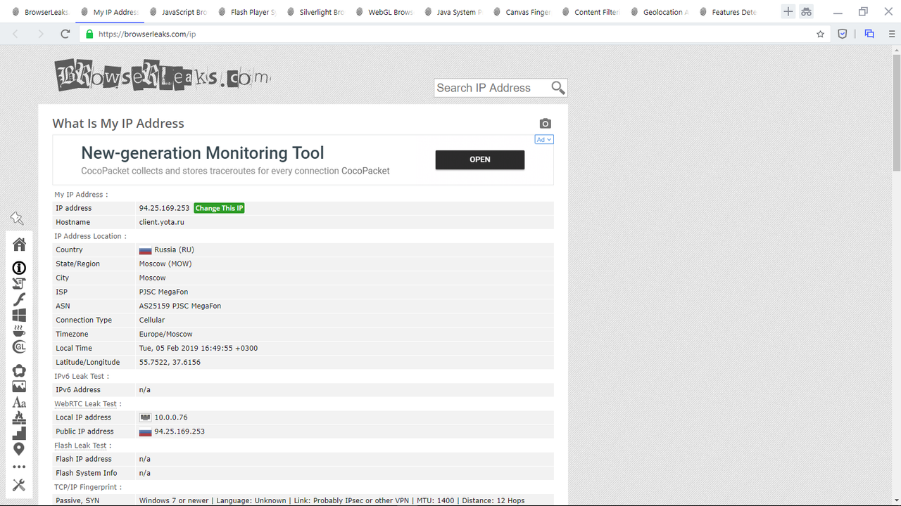901x506 pixels.
Task: Click the AS25159 PJSC MegaFon value
Action: click(180, 306)
